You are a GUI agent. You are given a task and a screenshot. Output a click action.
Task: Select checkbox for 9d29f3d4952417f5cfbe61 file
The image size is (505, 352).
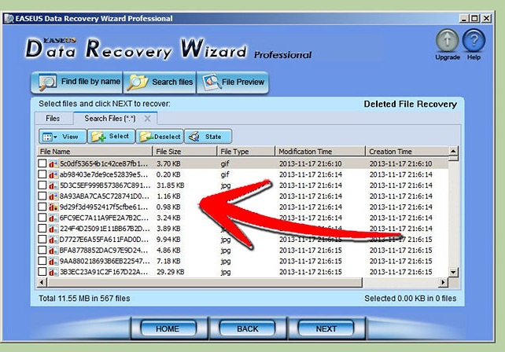coord(42,207)
